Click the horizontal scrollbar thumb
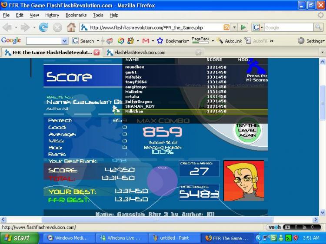The width and height of the screenshot is (326, 244). (x=157, y=219)
